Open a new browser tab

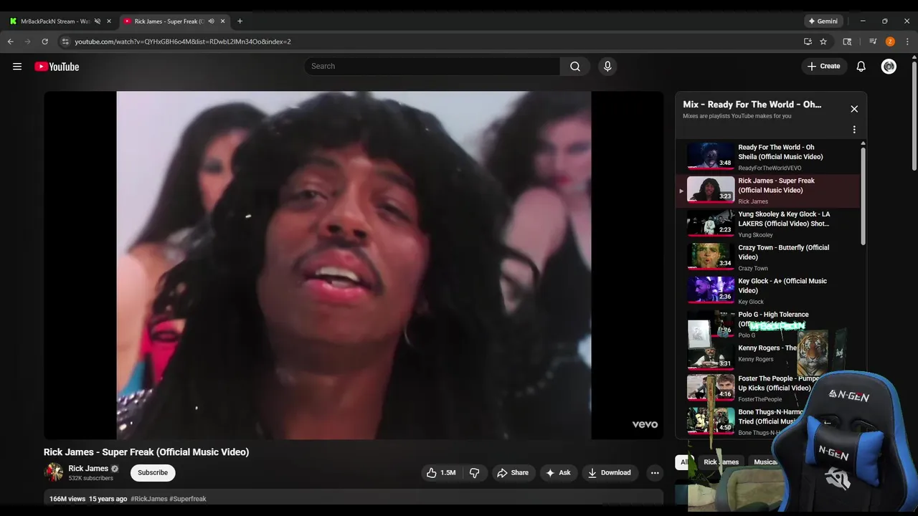240,21
